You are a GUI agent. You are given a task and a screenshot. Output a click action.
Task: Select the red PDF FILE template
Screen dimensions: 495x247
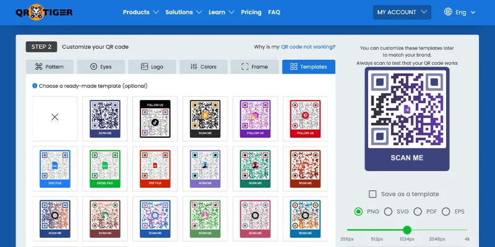pos(155,169)
